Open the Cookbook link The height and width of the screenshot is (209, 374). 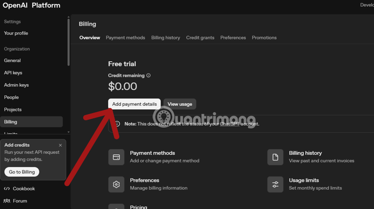pos(24,189)
